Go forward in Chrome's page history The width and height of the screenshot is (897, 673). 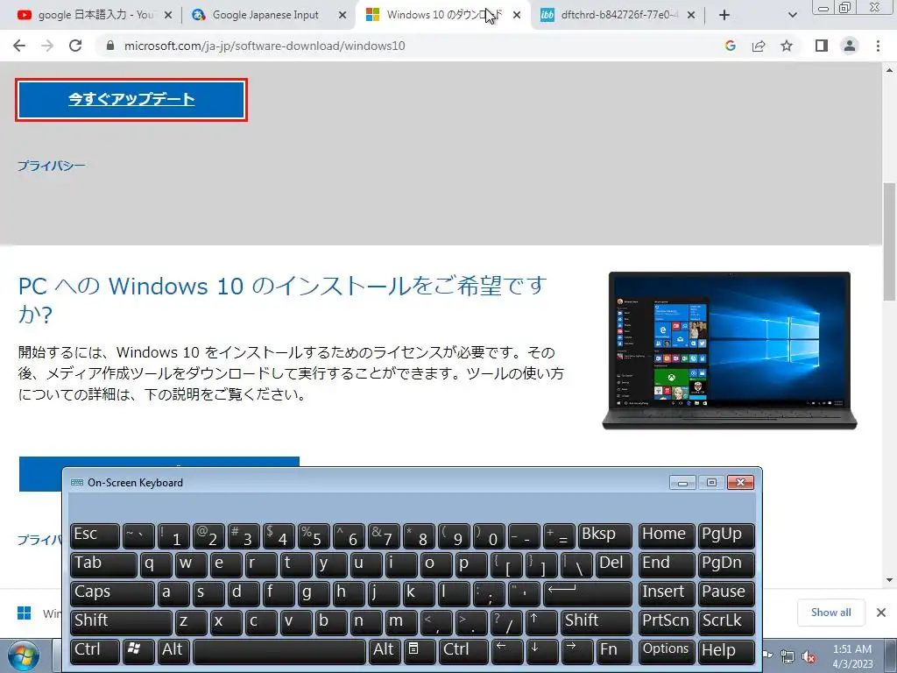[x=47, y=46]
